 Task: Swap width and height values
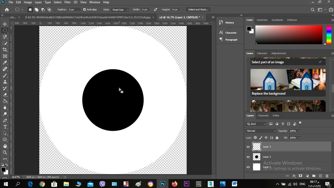tap(156, 10)
